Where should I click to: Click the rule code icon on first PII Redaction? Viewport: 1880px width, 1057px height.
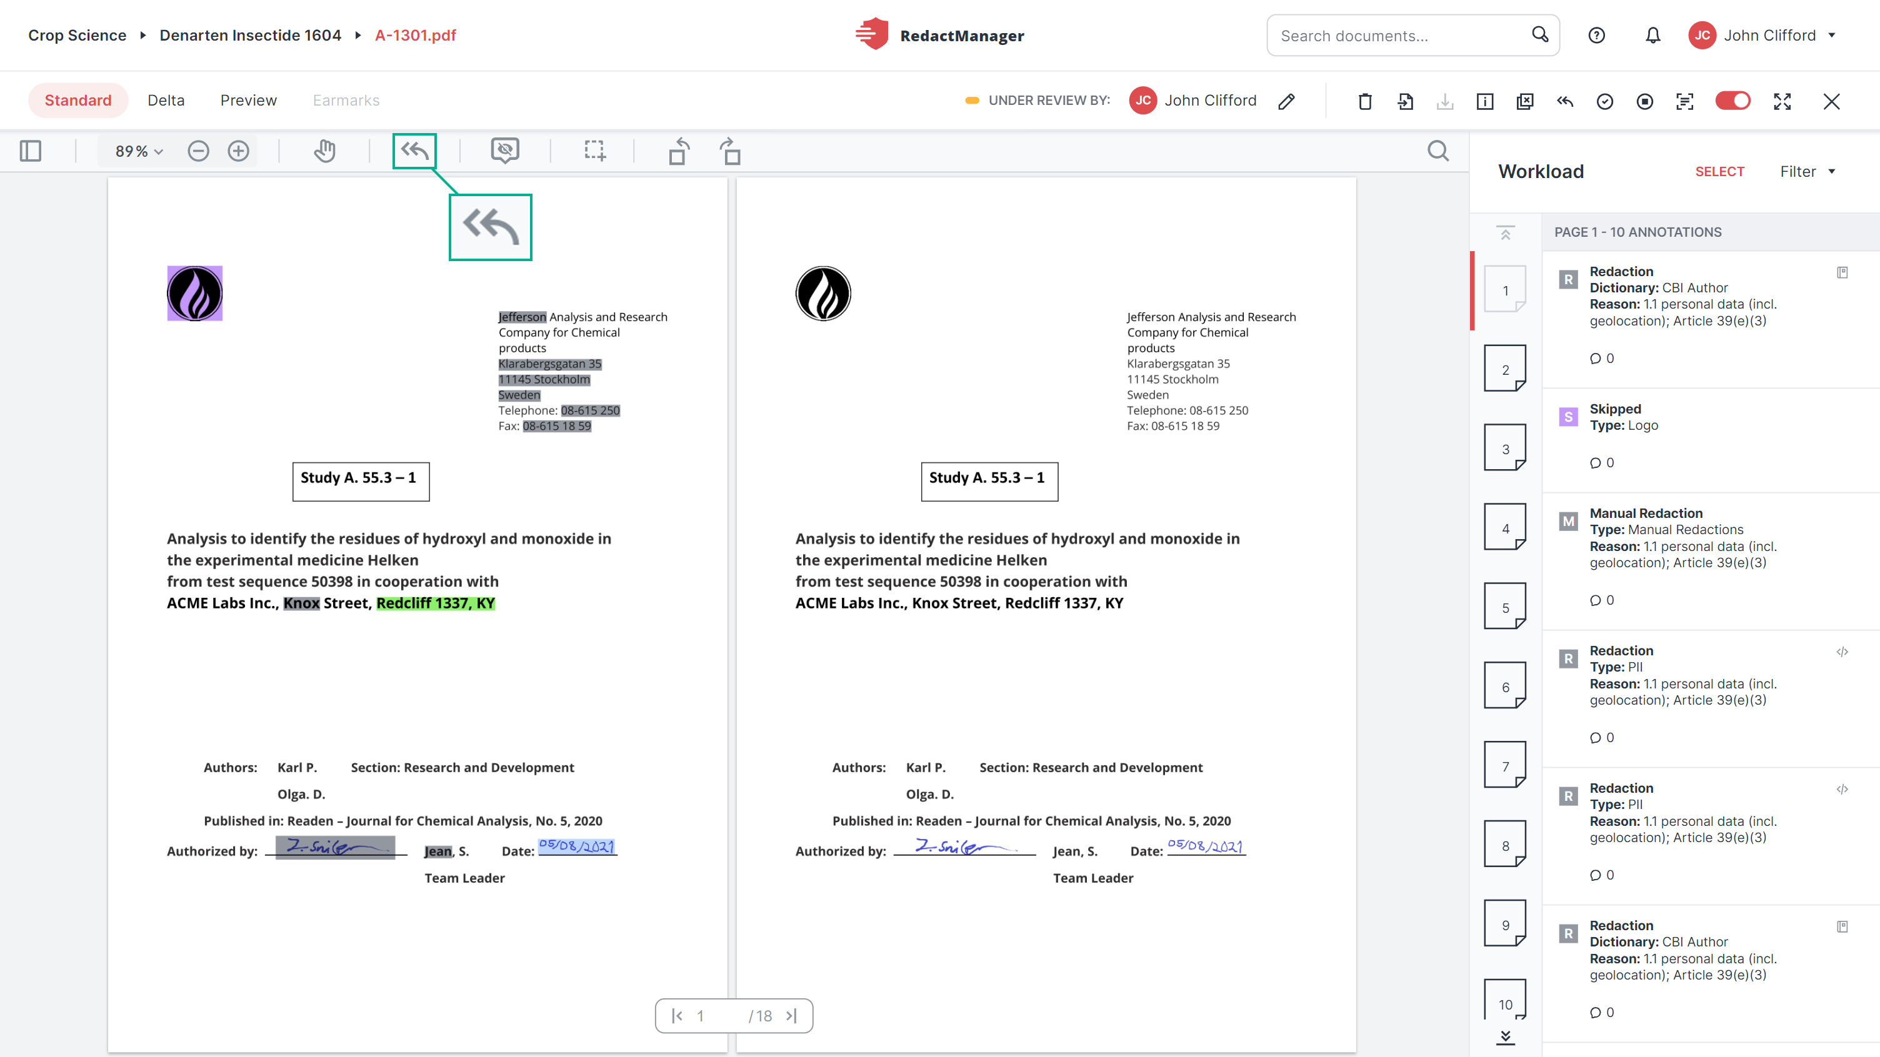point(1842,652)
